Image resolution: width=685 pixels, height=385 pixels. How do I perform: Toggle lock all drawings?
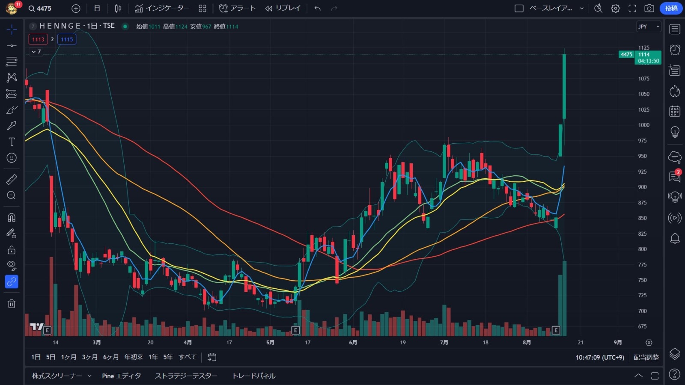12,250
